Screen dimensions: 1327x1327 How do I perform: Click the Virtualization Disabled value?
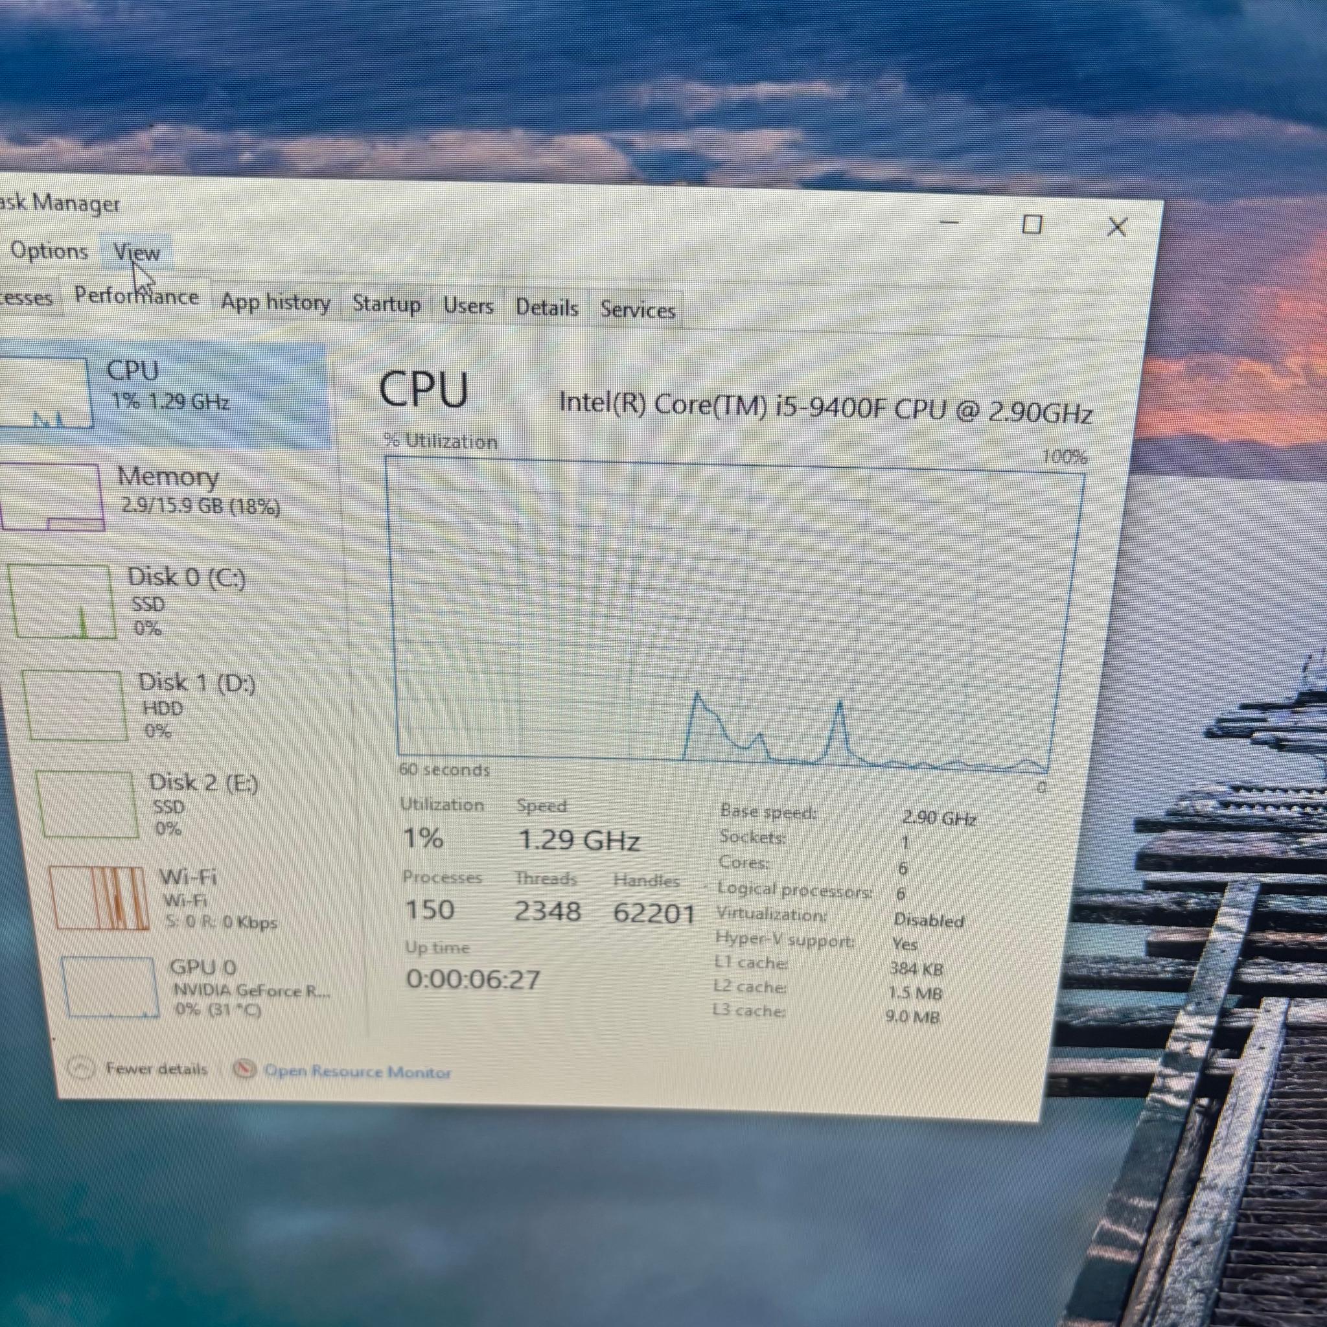coord(929,920)
